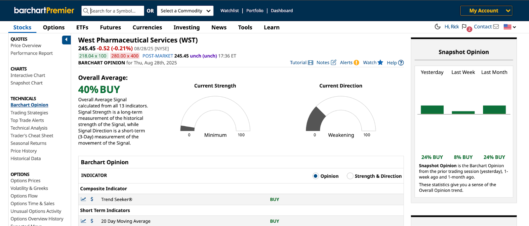
Task: Open the Select a Commodity dropdown
Action: [185, 11]
